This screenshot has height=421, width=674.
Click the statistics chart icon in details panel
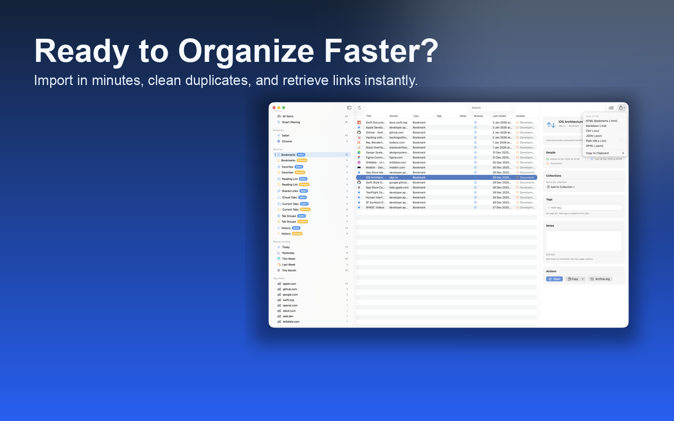coord(611,107)
